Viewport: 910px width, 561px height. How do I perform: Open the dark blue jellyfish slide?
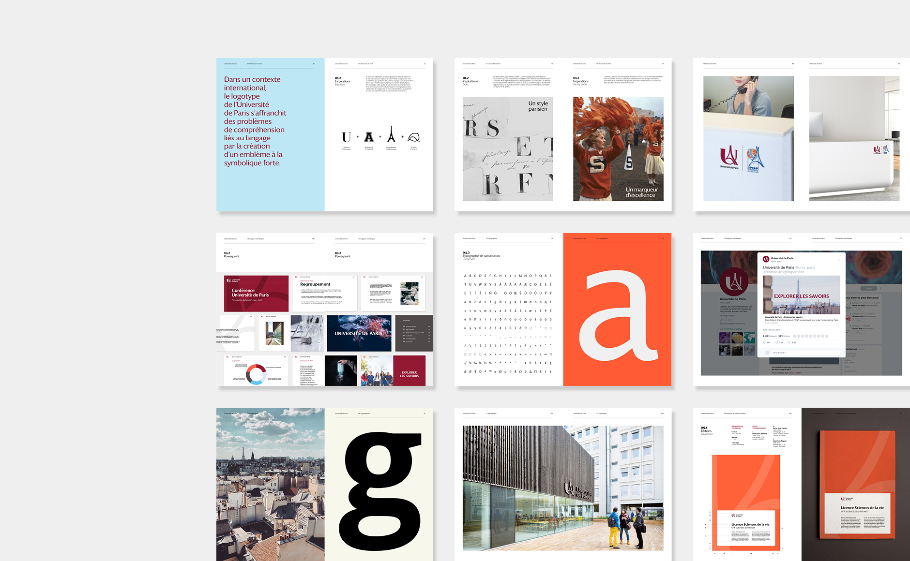pos(359,333)
